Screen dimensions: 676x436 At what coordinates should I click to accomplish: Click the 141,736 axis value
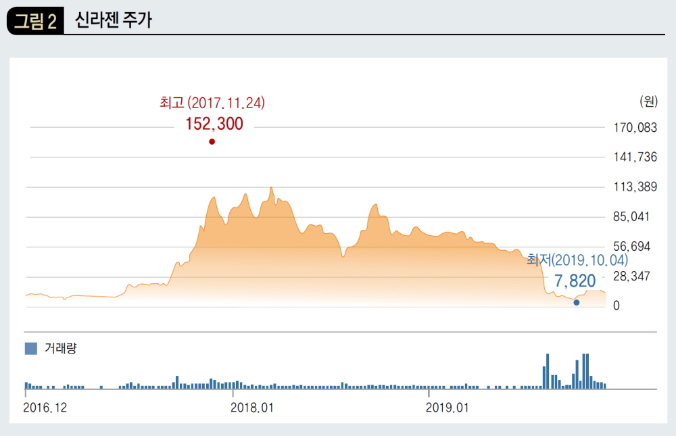(x=635, y=157)
